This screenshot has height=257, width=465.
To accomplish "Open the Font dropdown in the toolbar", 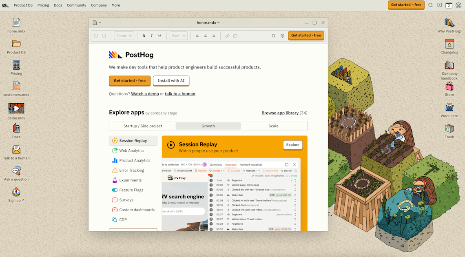I will [x=178, y=35].
